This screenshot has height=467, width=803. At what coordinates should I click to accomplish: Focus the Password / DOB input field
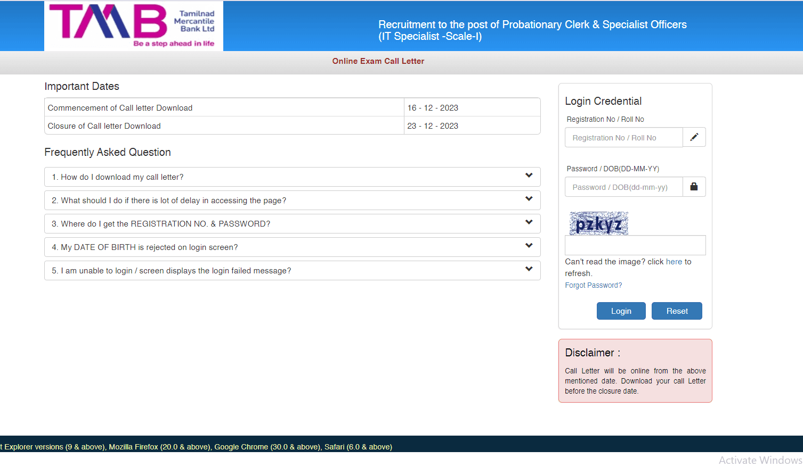(x=623, y=187)
